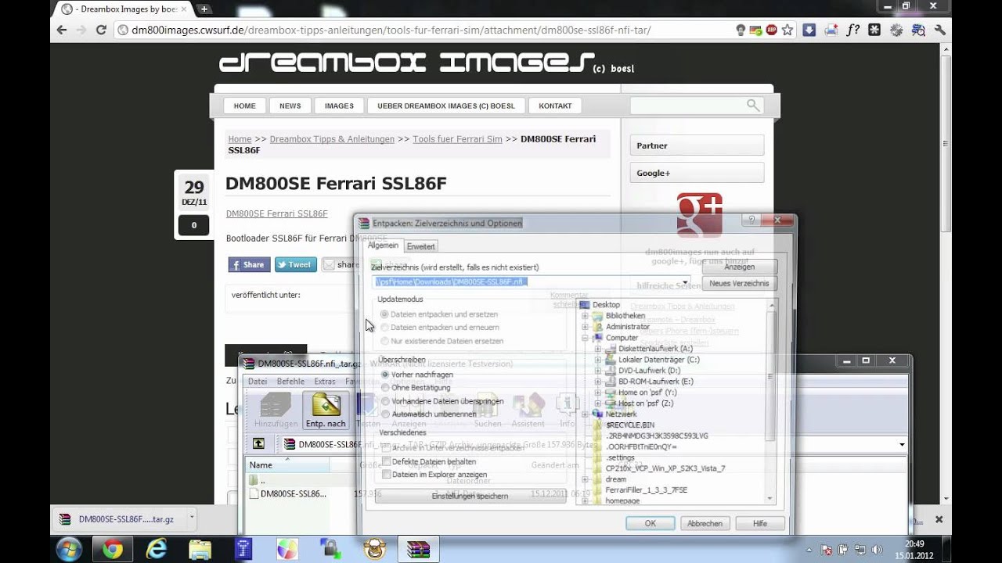This screenshot has width=1002, height=563.
Task: Open the 'Befehle' menu in WinRAR
Action: coord(290,382)
